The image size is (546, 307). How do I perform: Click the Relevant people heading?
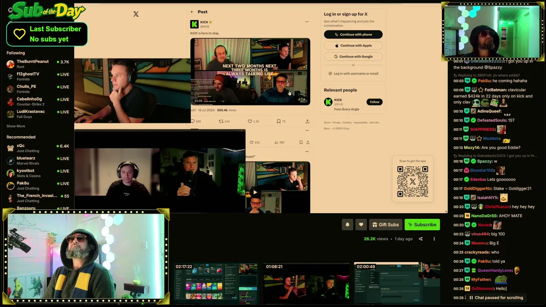click(x=340, y=90)
